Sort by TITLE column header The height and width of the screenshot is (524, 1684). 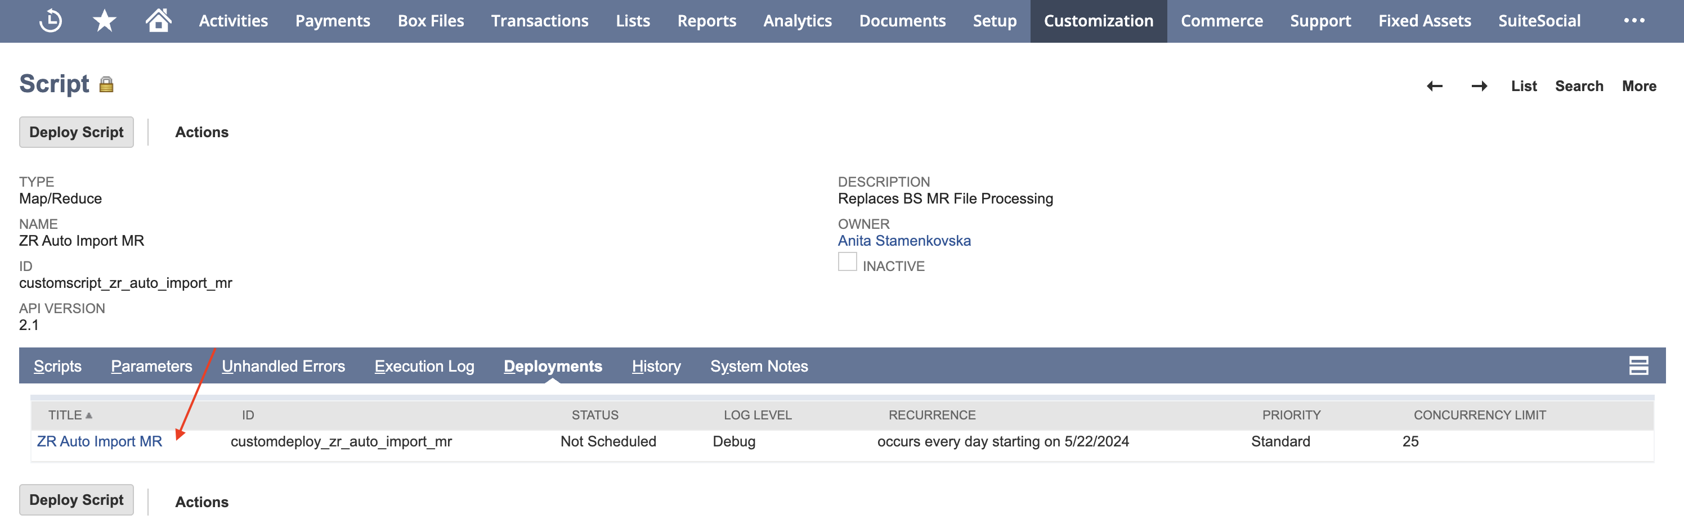[x=70, y=415]
